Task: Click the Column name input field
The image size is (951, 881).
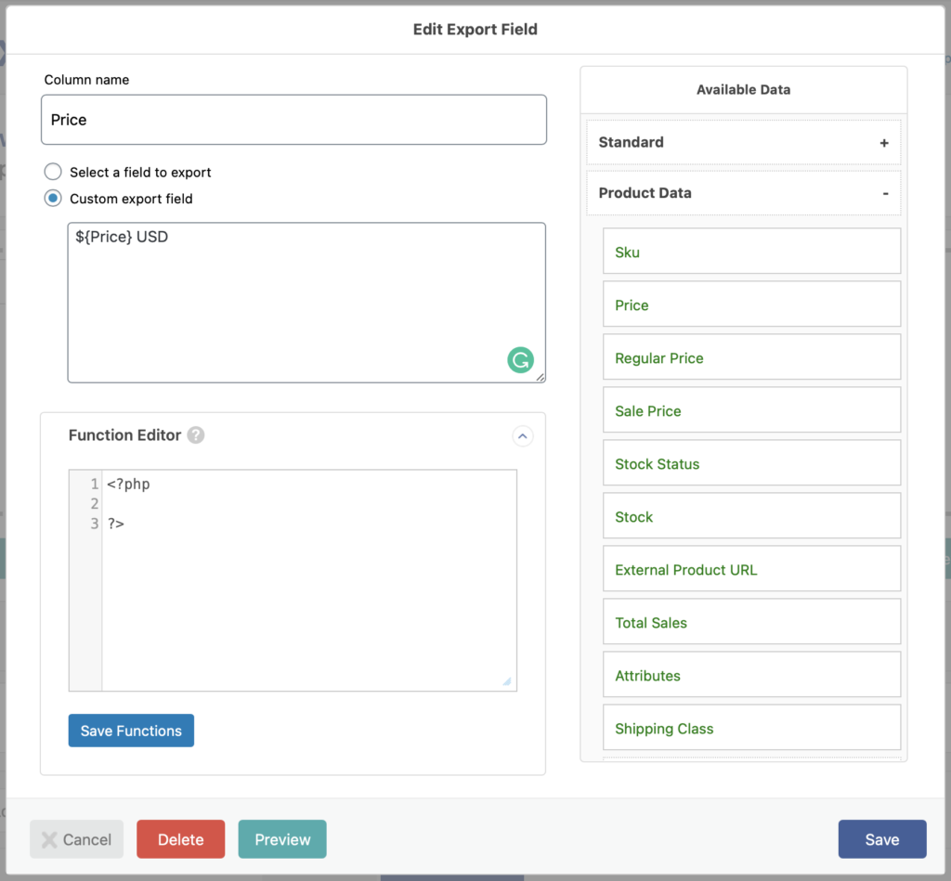Action: click(x=293, y=120)
